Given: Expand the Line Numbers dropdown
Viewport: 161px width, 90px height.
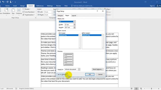Looking at the screenshot, I should pos(29,12).
